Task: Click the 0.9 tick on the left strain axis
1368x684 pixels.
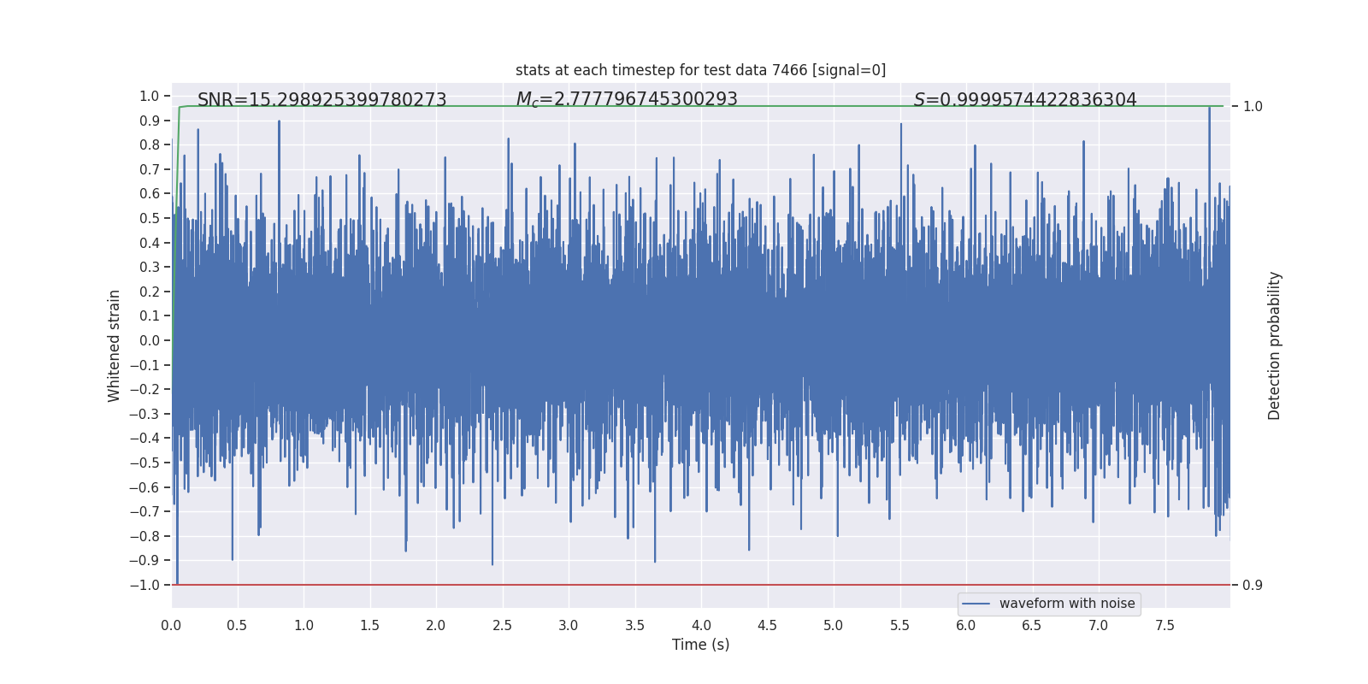Action: coord(150,121)
